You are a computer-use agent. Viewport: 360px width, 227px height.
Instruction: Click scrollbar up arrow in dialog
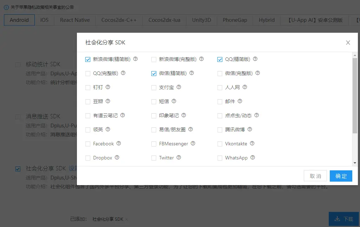pos(355,55)
